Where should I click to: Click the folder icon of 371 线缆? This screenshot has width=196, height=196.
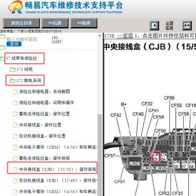[13, 70]
